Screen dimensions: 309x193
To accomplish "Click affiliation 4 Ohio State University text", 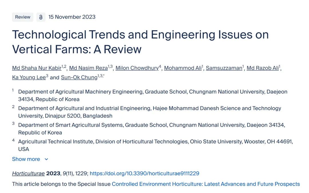I will 155,145.
